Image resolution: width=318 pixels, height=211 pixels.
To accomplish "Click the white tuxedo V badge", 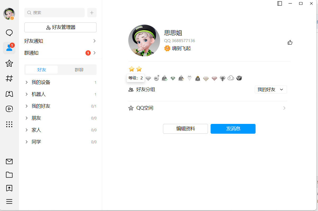I will 189,78.
